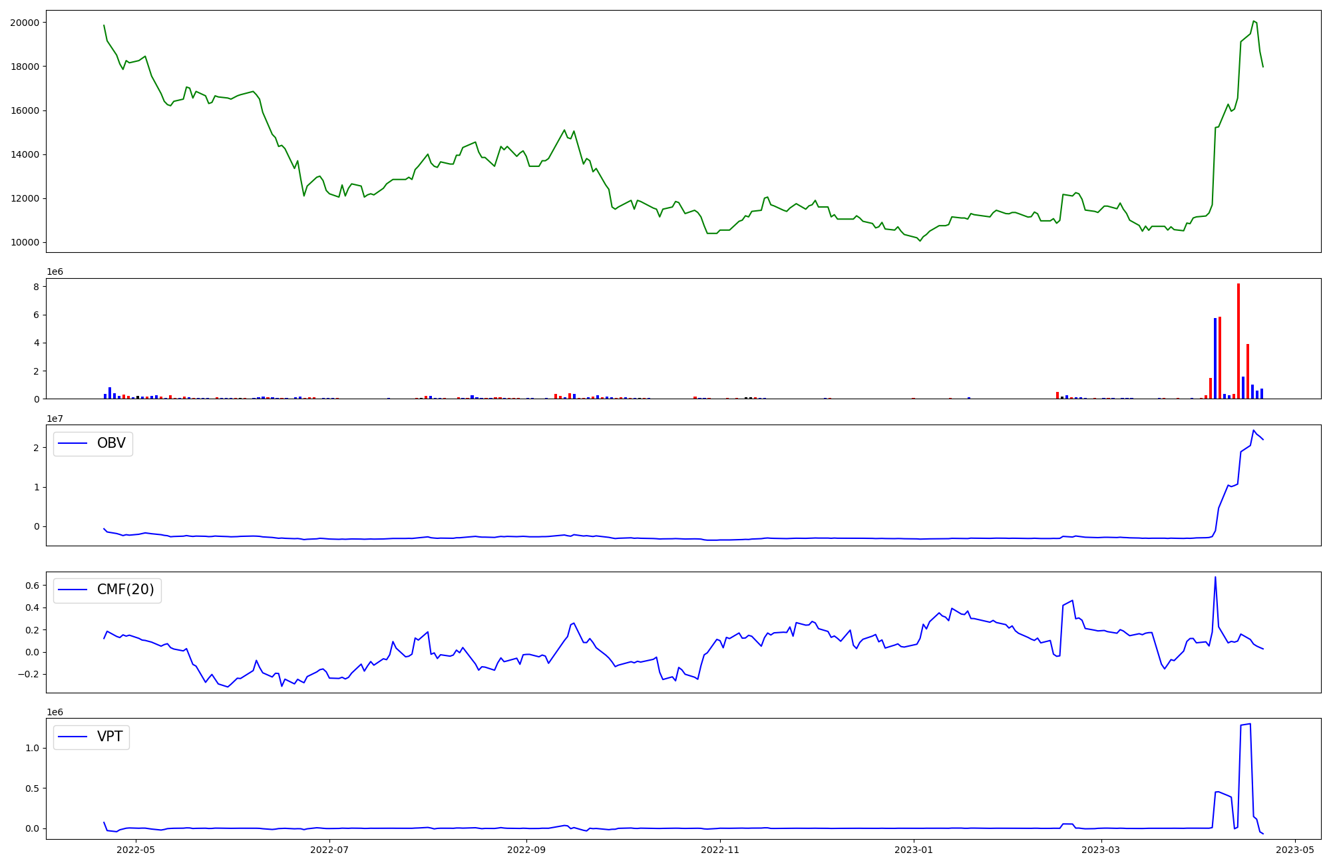Click the tallest red volume bar
Screen dimensions: 1331x865
click(x=1238, y=341)
